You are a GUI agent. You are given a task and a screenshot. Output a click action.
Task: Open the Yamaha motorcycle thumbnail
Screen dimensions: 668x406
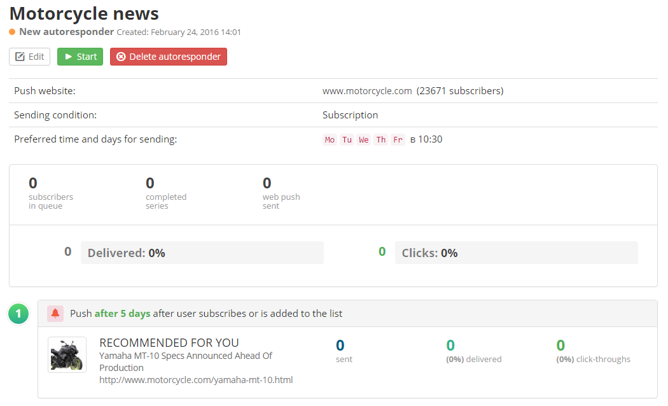pos(67,354)
